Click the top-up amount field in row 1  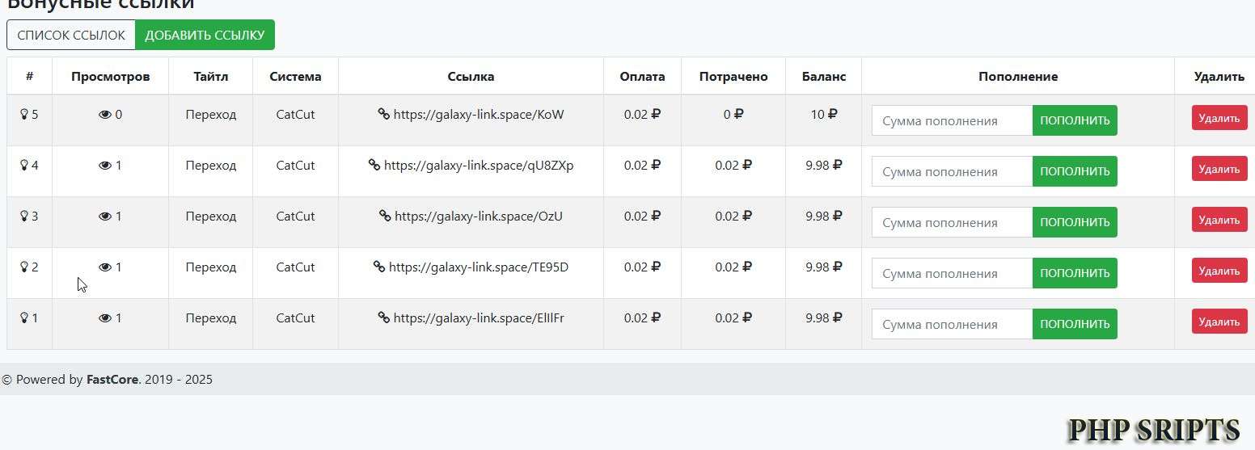952,324
